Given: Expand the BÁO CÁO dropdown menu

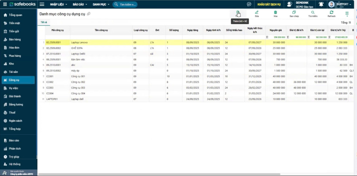Looking at the screenshot, I should 80,5.
